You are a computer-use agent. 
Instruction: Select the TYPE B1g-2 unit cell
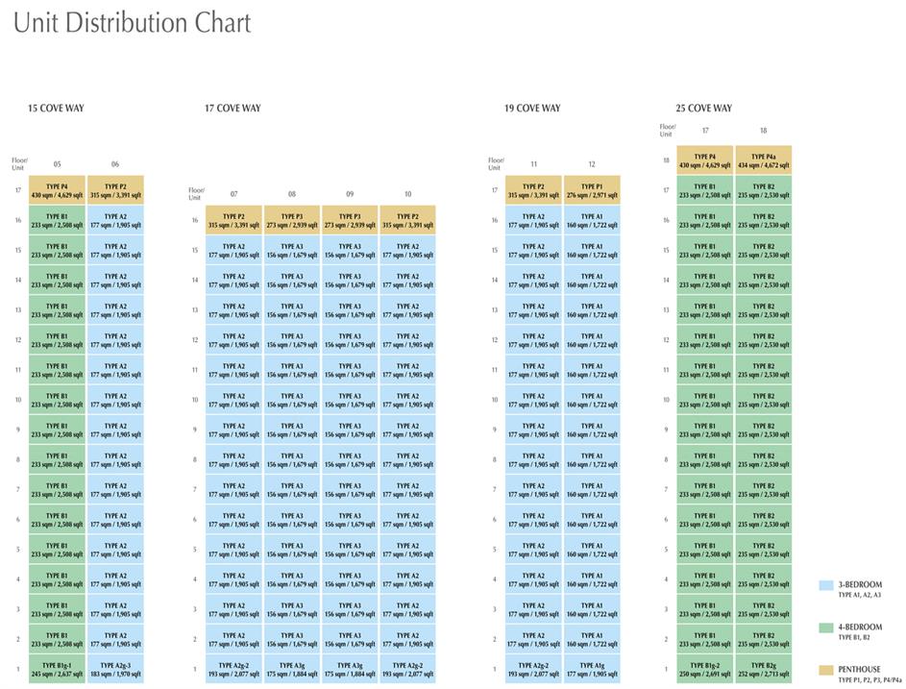(x=705, y=670)
